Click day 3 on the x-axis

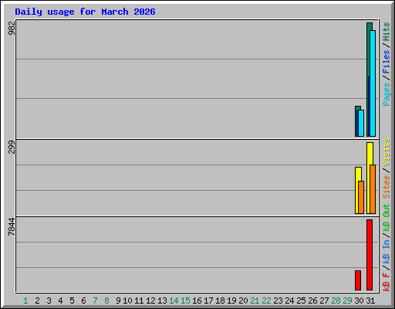point(49,301)
